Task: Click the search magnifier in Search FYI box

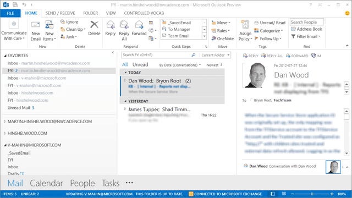Action: [194, 55]
